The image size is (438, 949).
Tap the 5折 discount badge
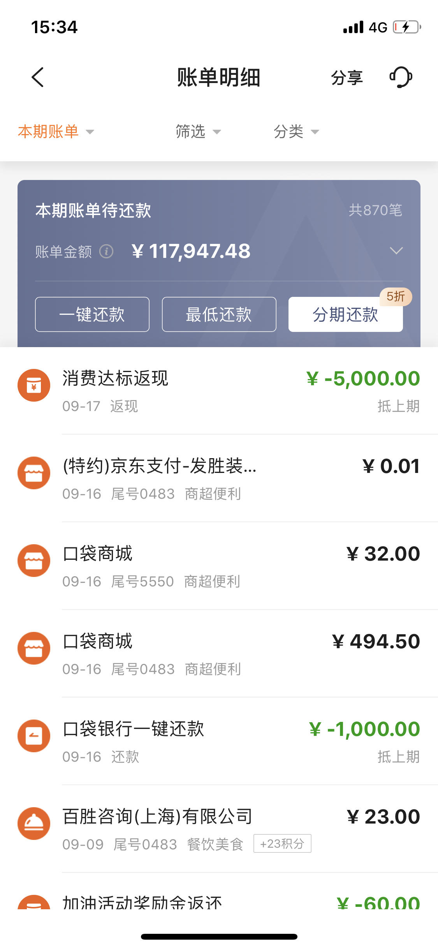[396, 297]
